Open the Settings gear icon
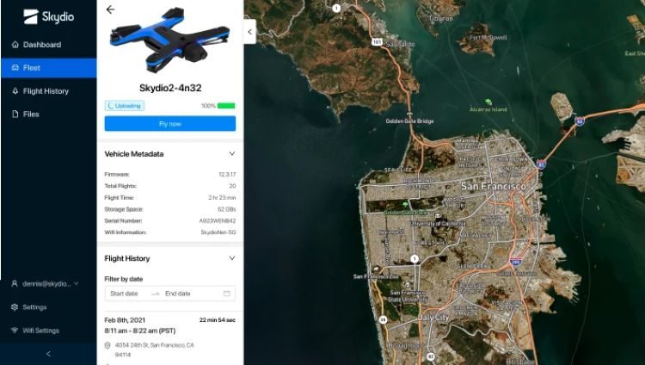Viewport: 645px width, 365px height. point(15,307)
